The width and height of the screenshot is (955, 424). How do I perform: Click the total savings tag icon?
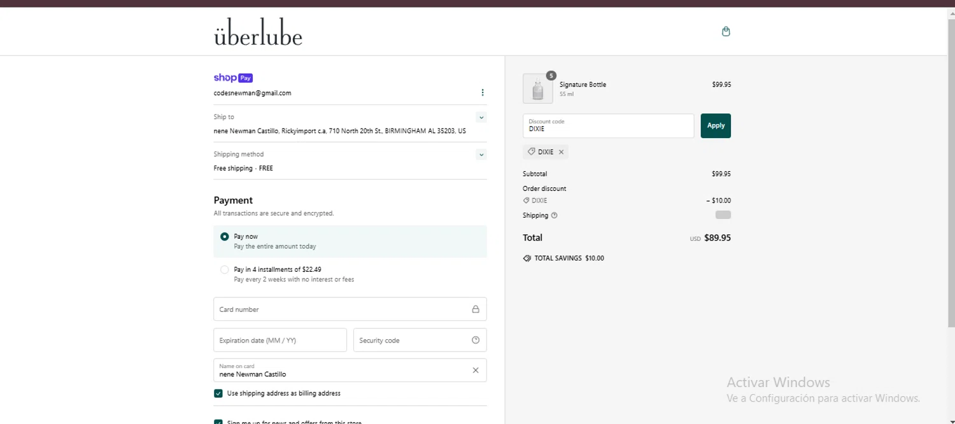(x=527, y=258)
